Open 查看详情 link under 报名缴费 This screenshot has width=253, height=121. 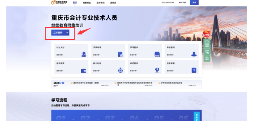(x=60, y=71)
